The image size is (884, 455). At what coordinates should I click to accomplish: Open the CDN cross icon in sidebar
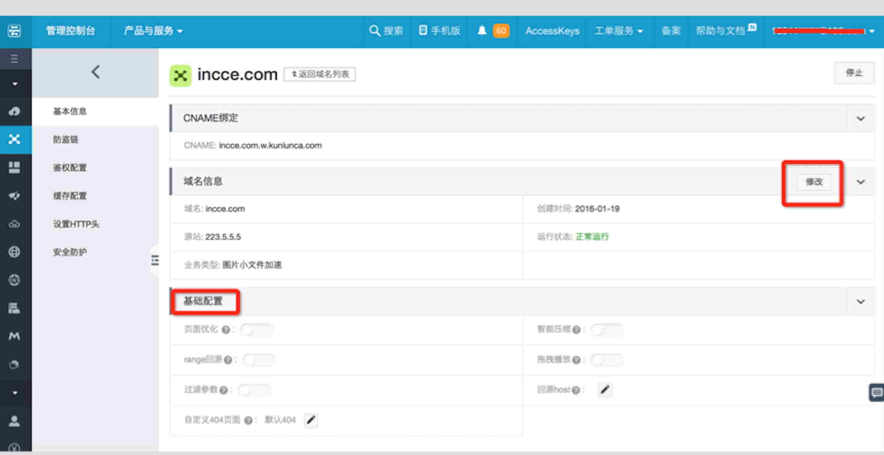14,139
